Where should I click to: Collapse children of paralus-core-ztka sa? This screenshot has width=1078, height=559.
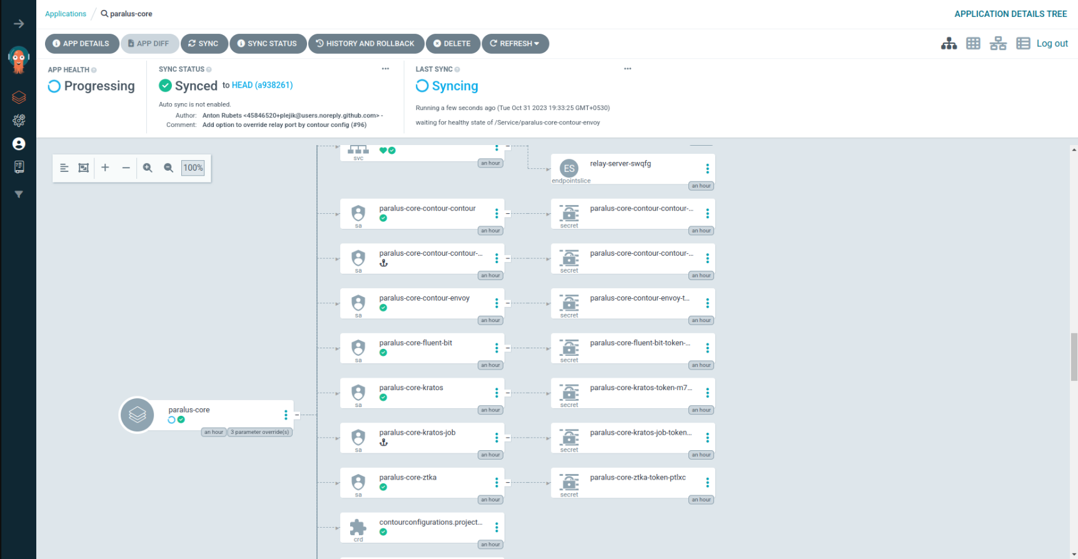[508, 483]
